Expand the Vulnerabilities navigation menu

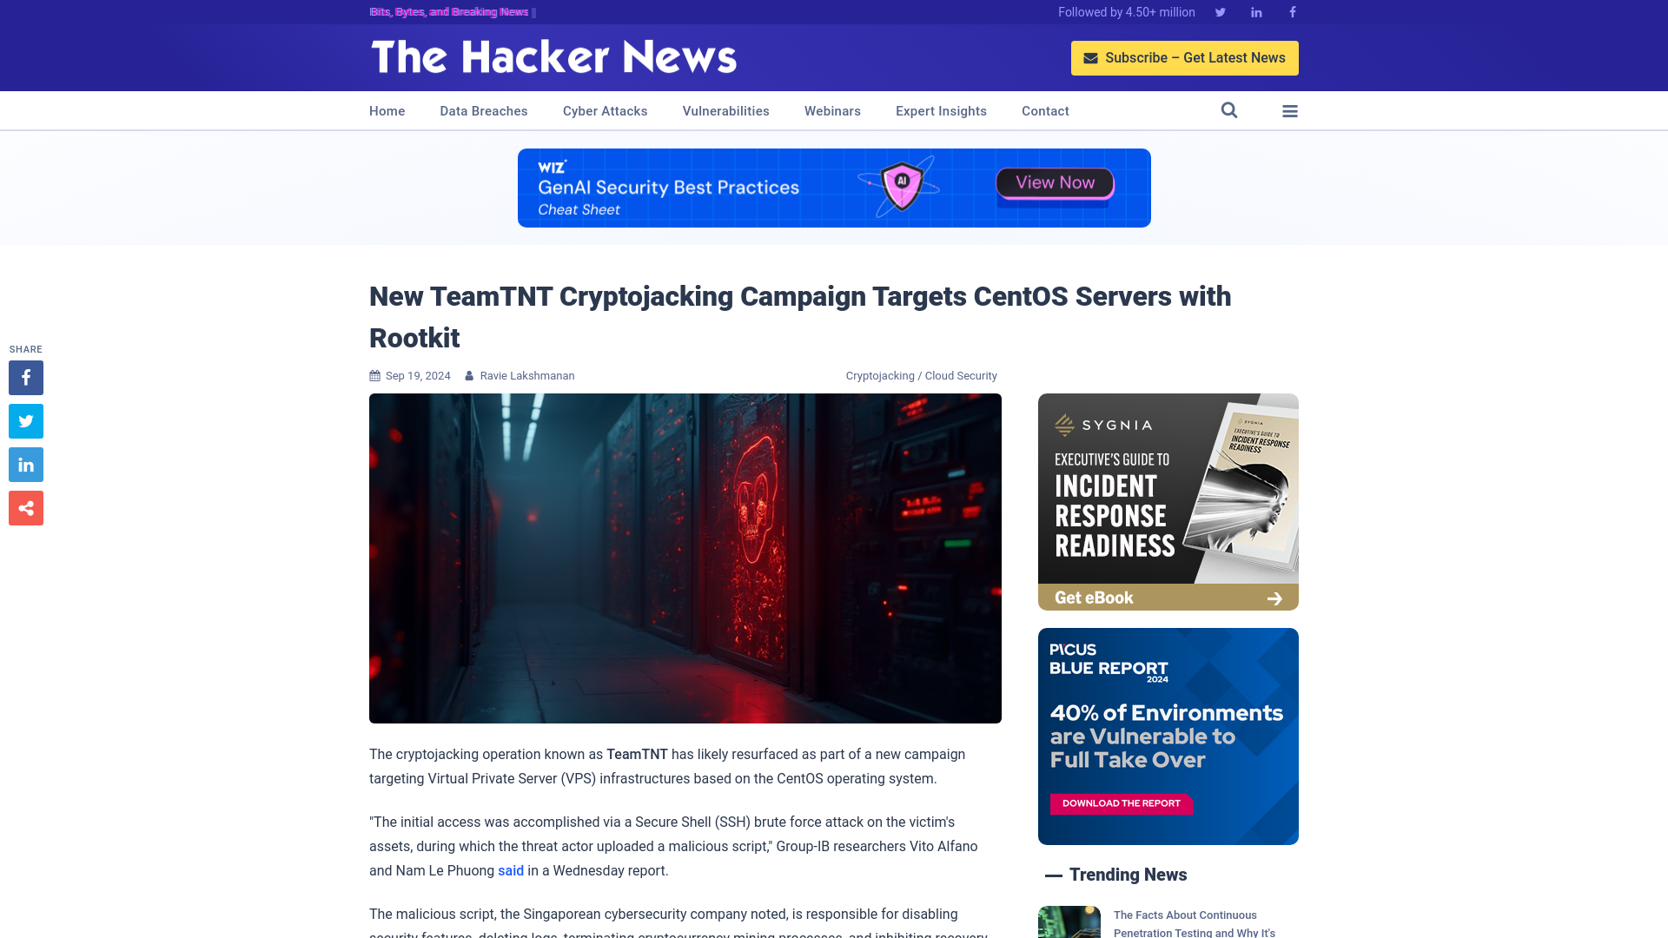point(726,111)
